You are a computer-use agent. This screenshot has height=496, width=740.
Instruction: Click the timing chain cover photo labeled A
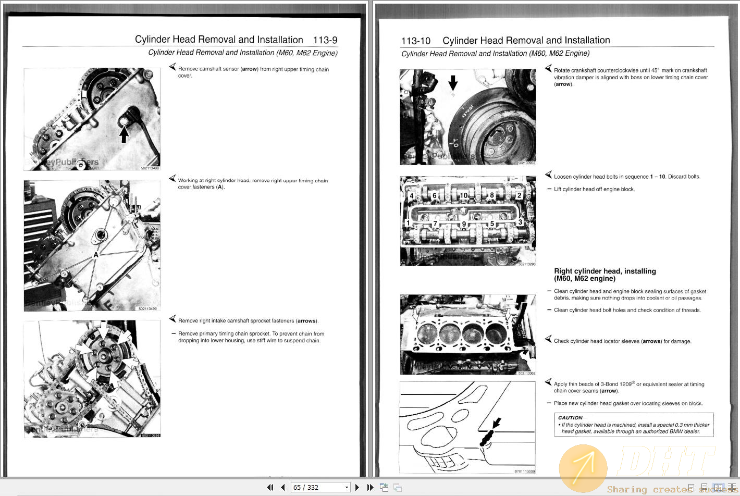coord(92,246)
